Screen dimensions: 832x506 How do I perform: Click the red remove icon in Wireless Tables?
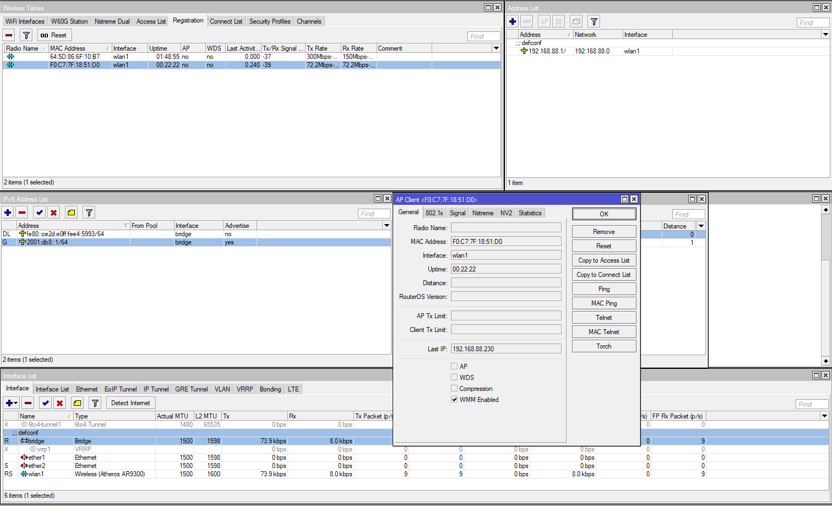click(9, 35)
